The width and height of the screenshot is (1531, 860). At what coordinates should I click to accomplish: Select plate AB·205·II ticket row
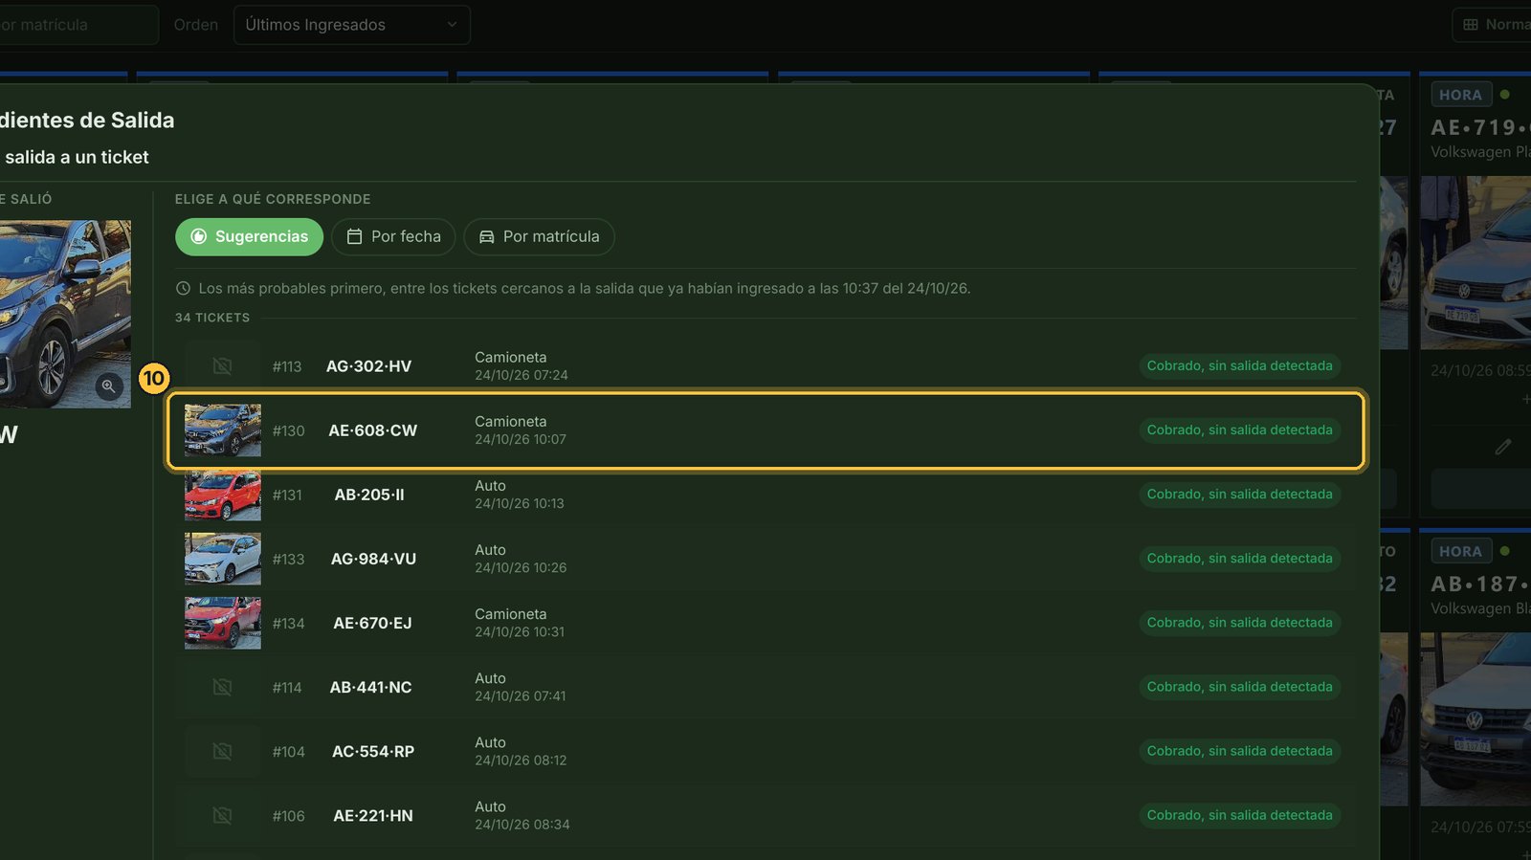(x=765, y=495)
